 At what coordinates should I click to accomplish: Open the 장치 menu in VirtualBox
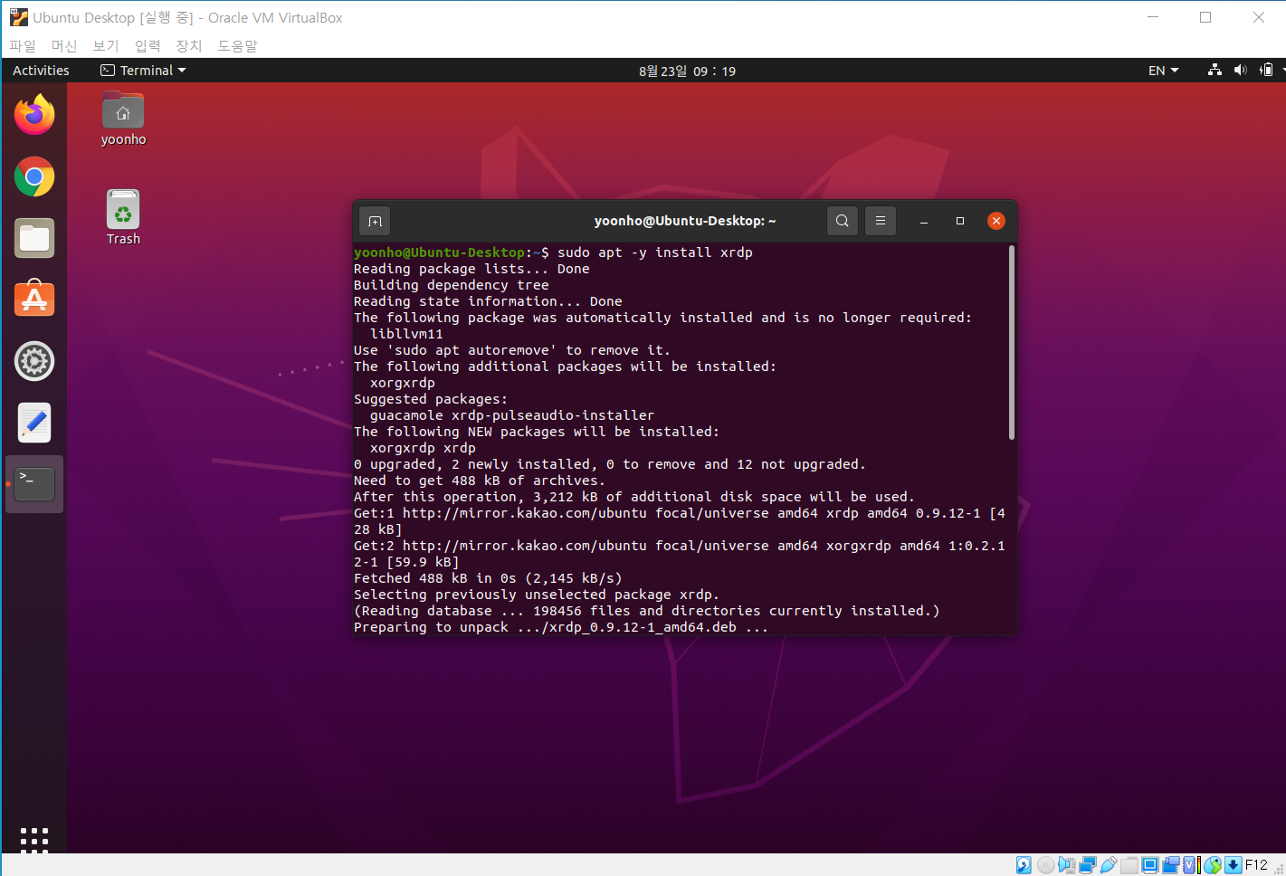pyautogui.click(x=189, y=45)
